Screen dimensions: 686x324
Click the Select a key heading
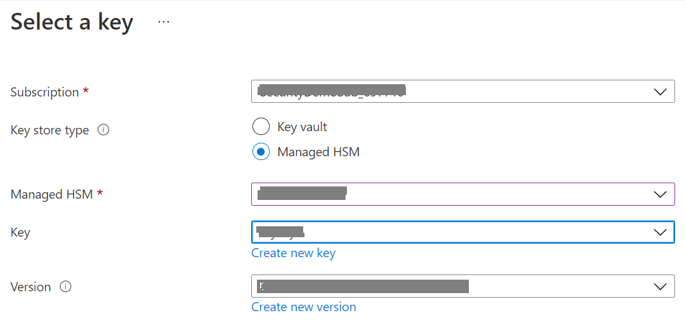point(72,22)
